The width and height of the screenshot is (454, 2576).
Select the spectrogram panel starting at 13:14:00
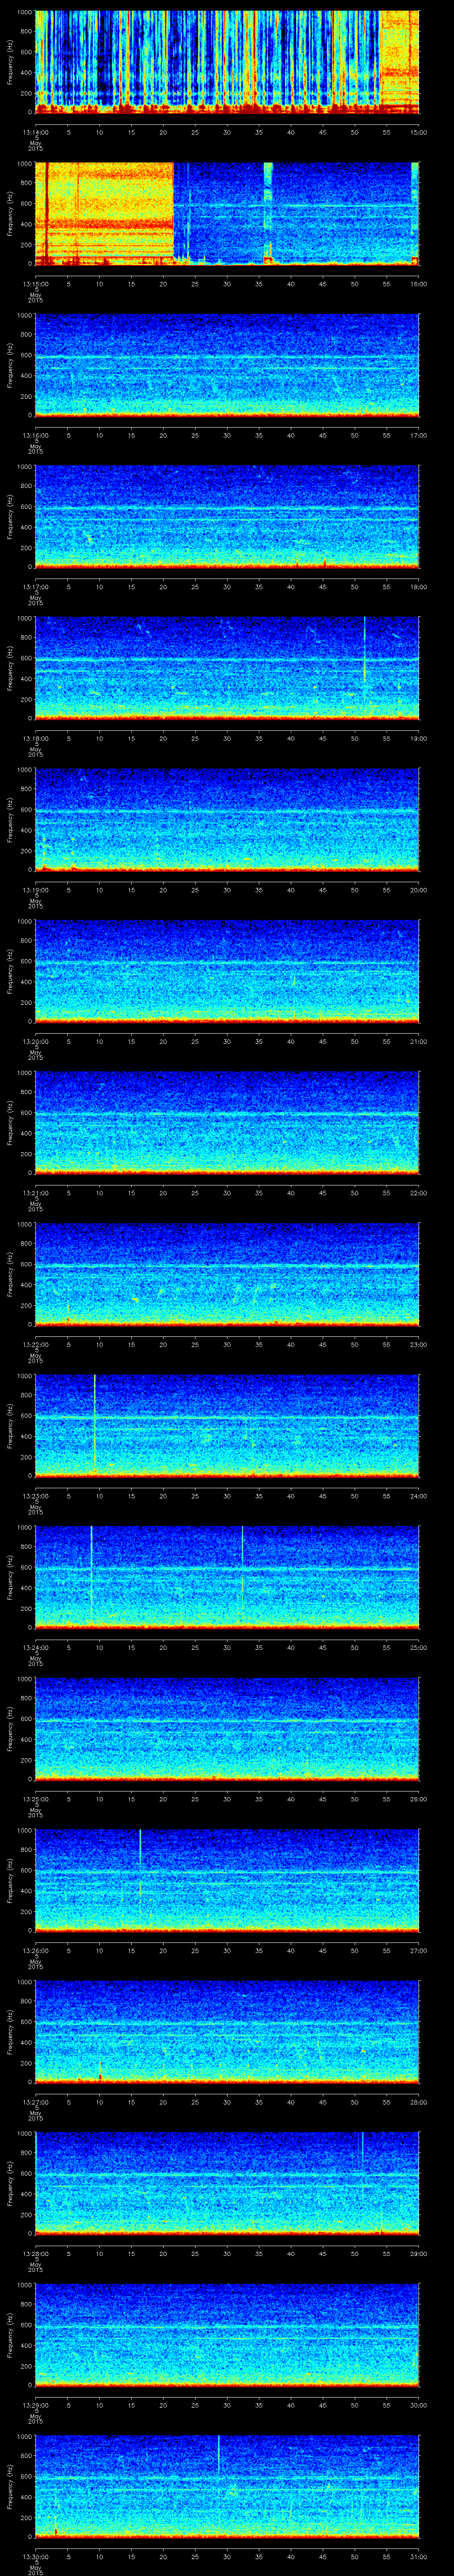point(227,62)
